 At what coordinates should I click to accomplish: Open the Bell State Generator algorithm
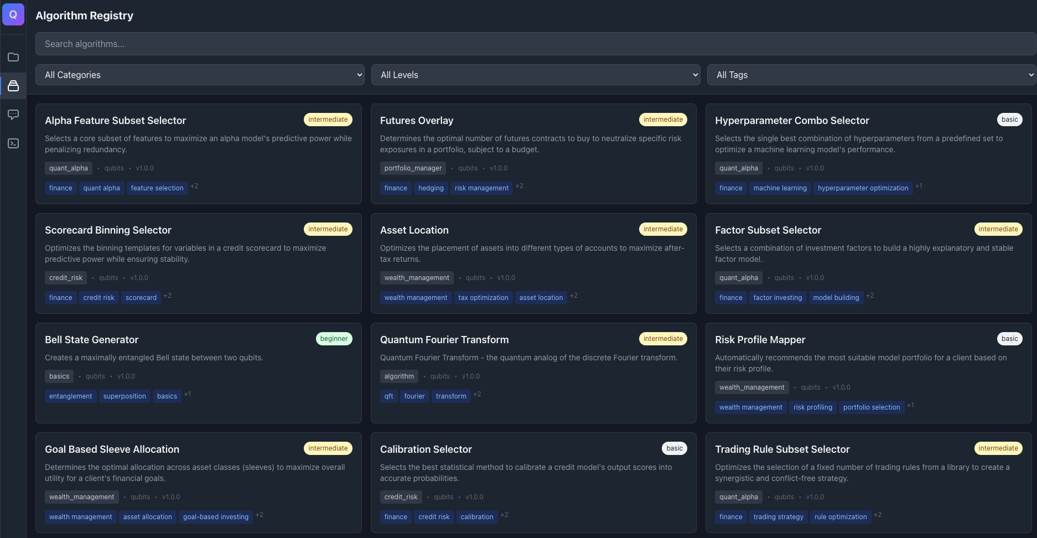tap(91, 340)
